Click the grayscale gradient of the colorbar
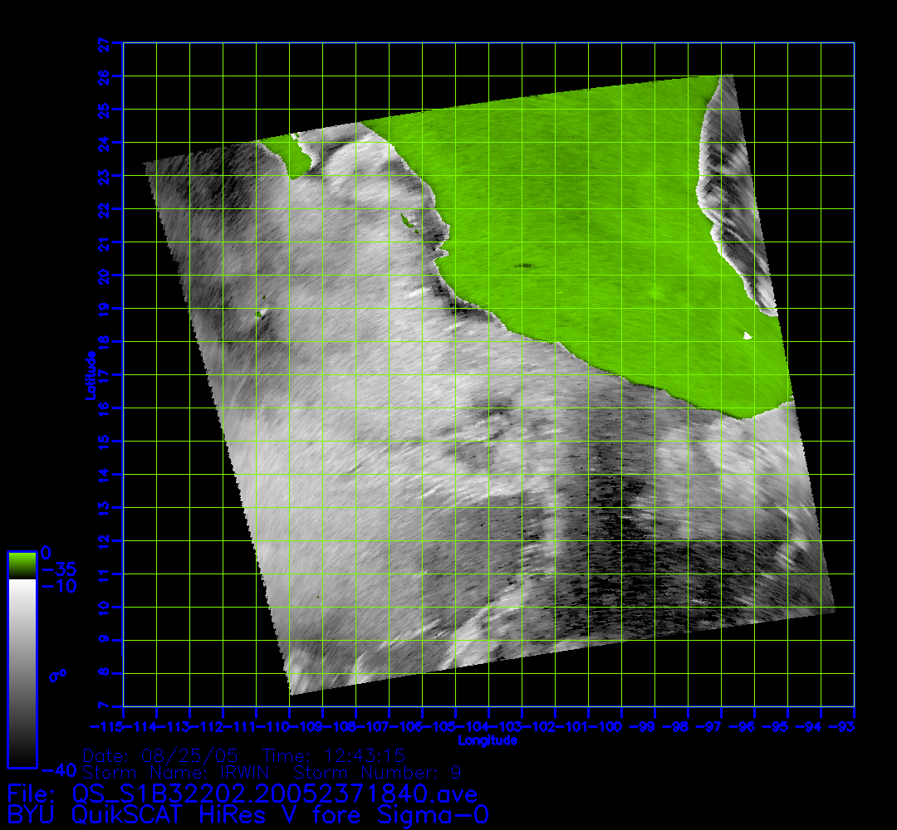 pyautogui.click(x=22, y=672)
